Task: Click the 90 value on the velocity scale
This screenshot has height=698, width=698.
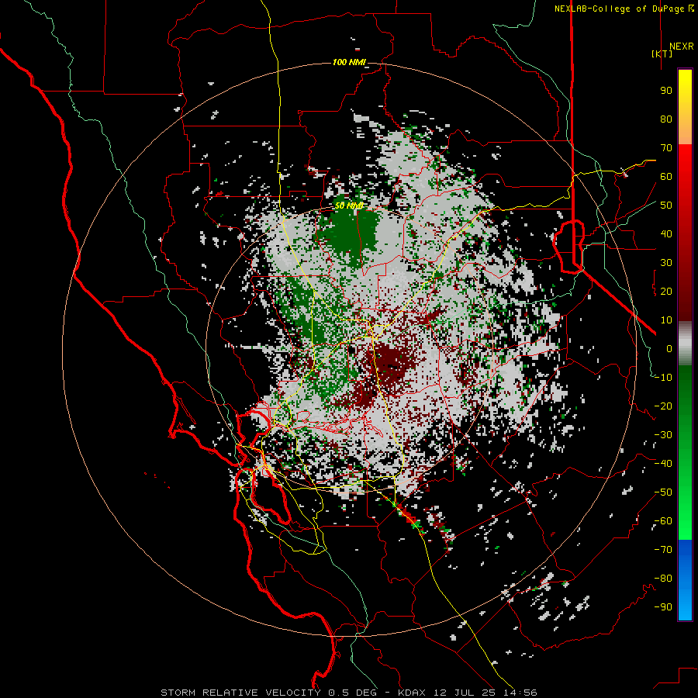Action: tap(666, 91)
